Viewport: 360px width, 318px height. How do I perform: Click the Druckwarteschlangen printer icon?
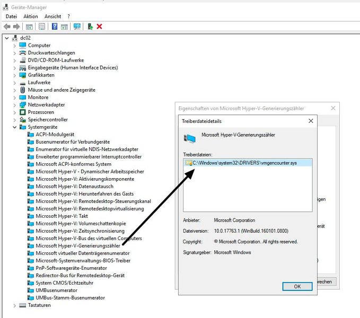[22, 53]
